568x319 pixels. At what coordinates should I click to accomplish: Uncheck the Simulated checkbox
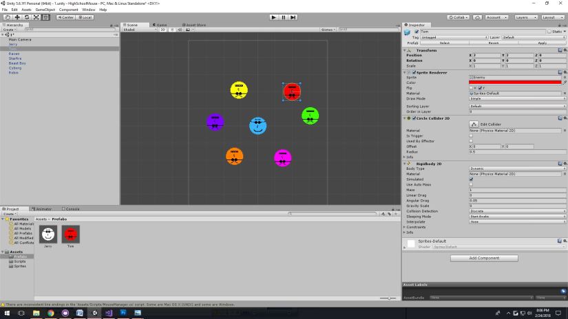471,179
